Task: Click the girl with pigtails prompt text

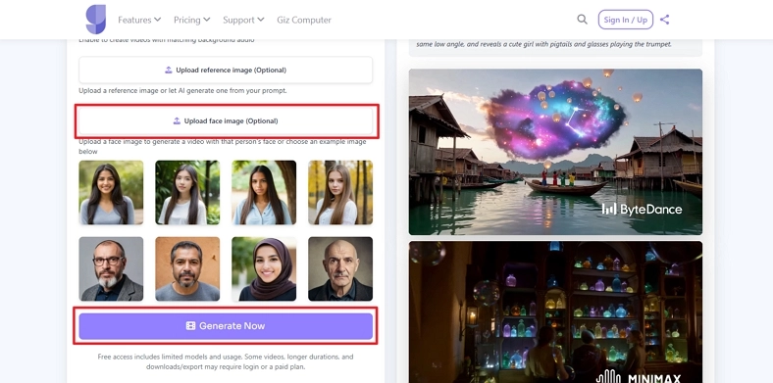Action: point(543,44)
